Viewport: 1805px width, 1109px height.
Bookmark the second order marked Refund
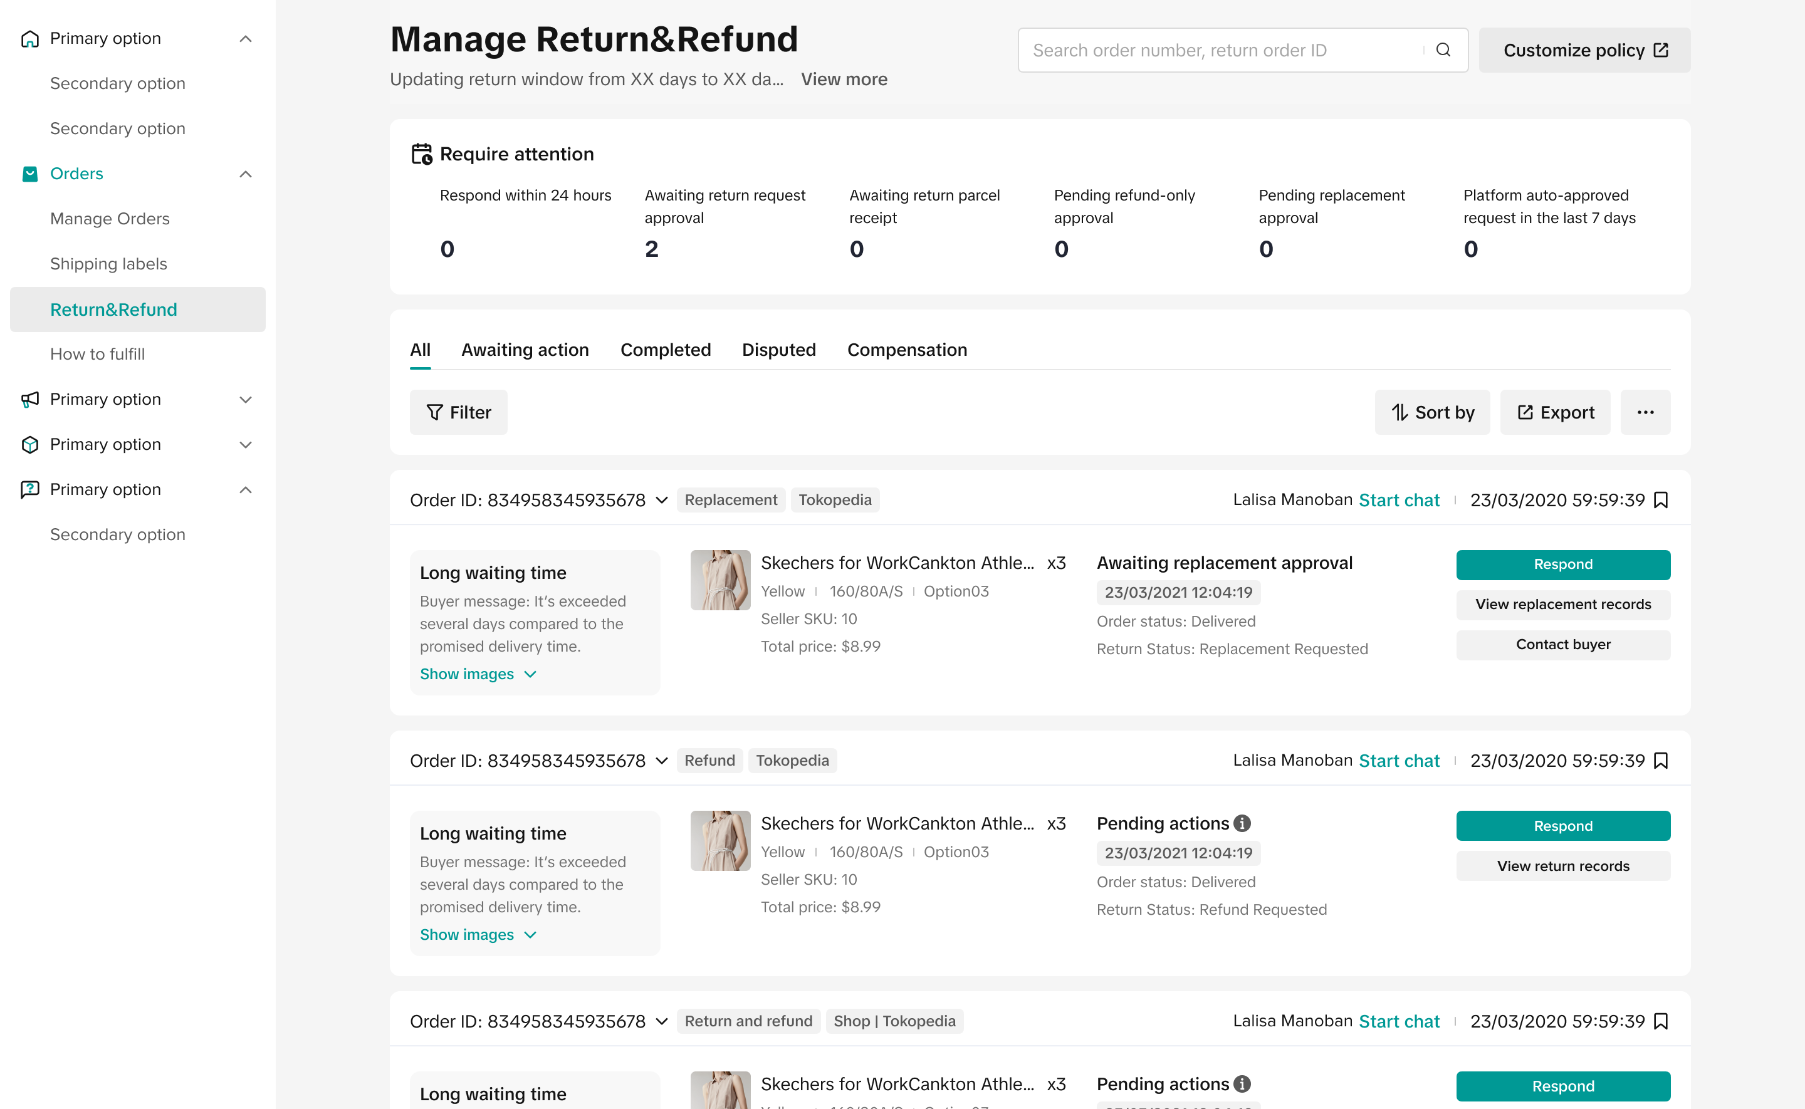coord(1661,761)
